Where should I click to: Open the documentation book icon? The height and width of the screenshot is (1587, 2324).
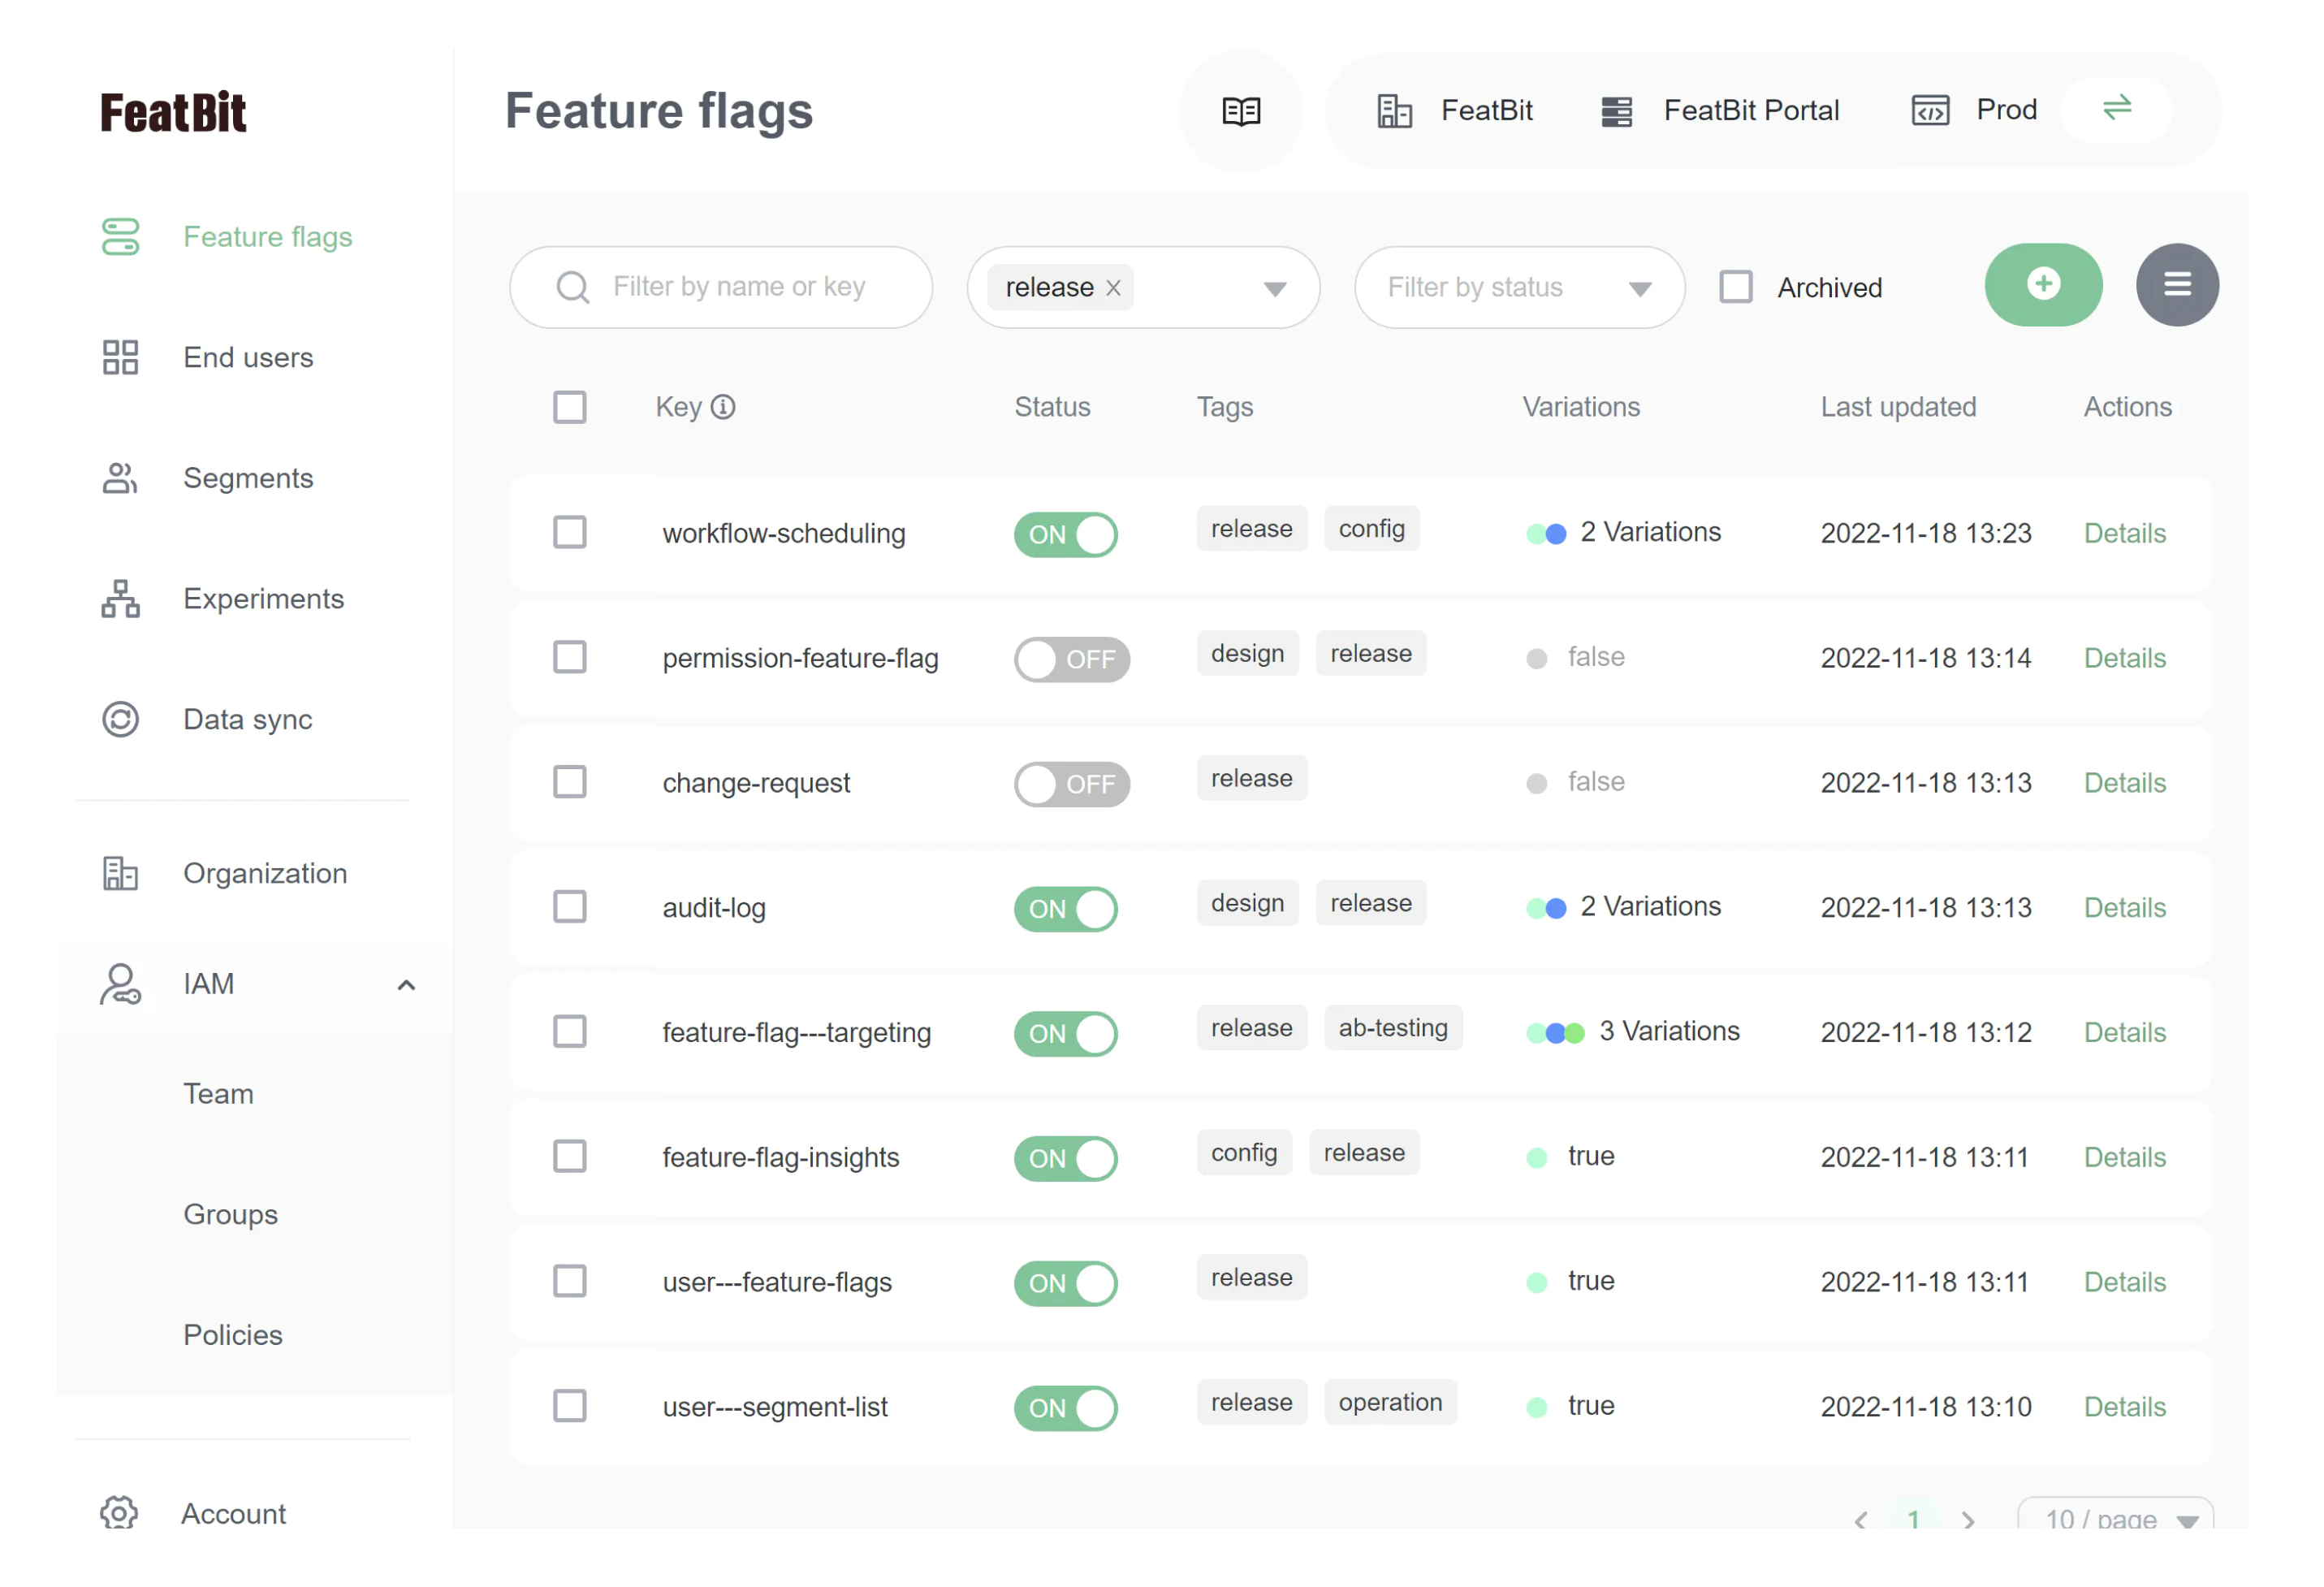pos(1241,111)
